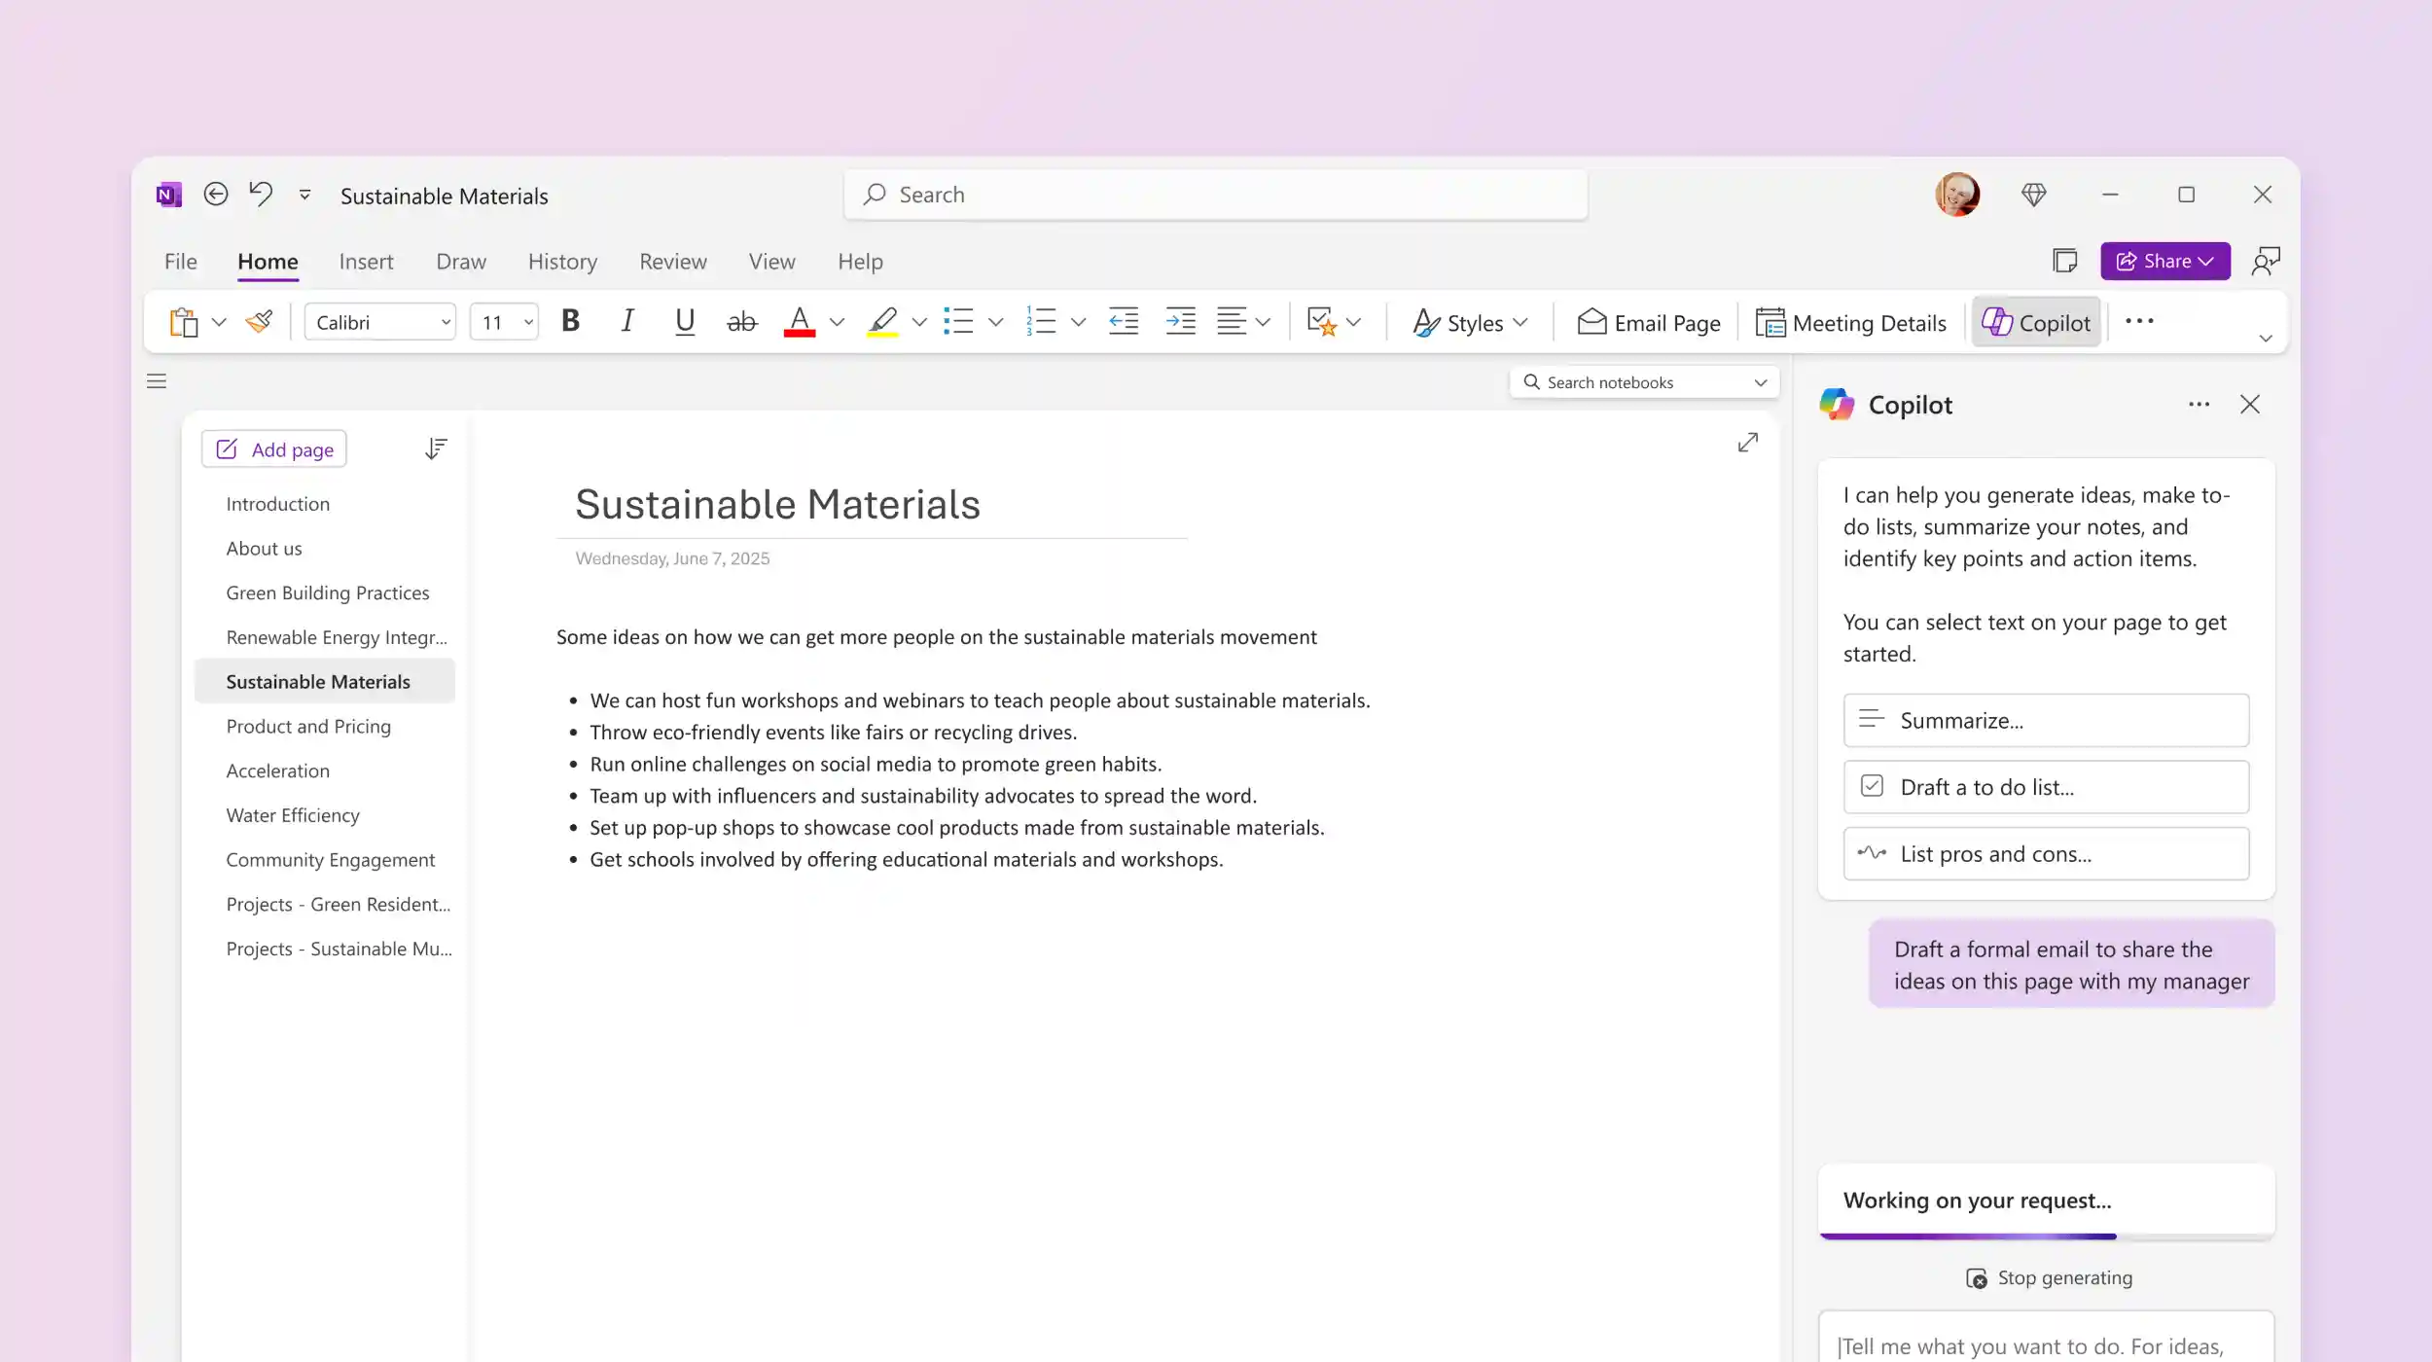
Task: Open bullet style library arrow
Action: (x=995, y=322)
